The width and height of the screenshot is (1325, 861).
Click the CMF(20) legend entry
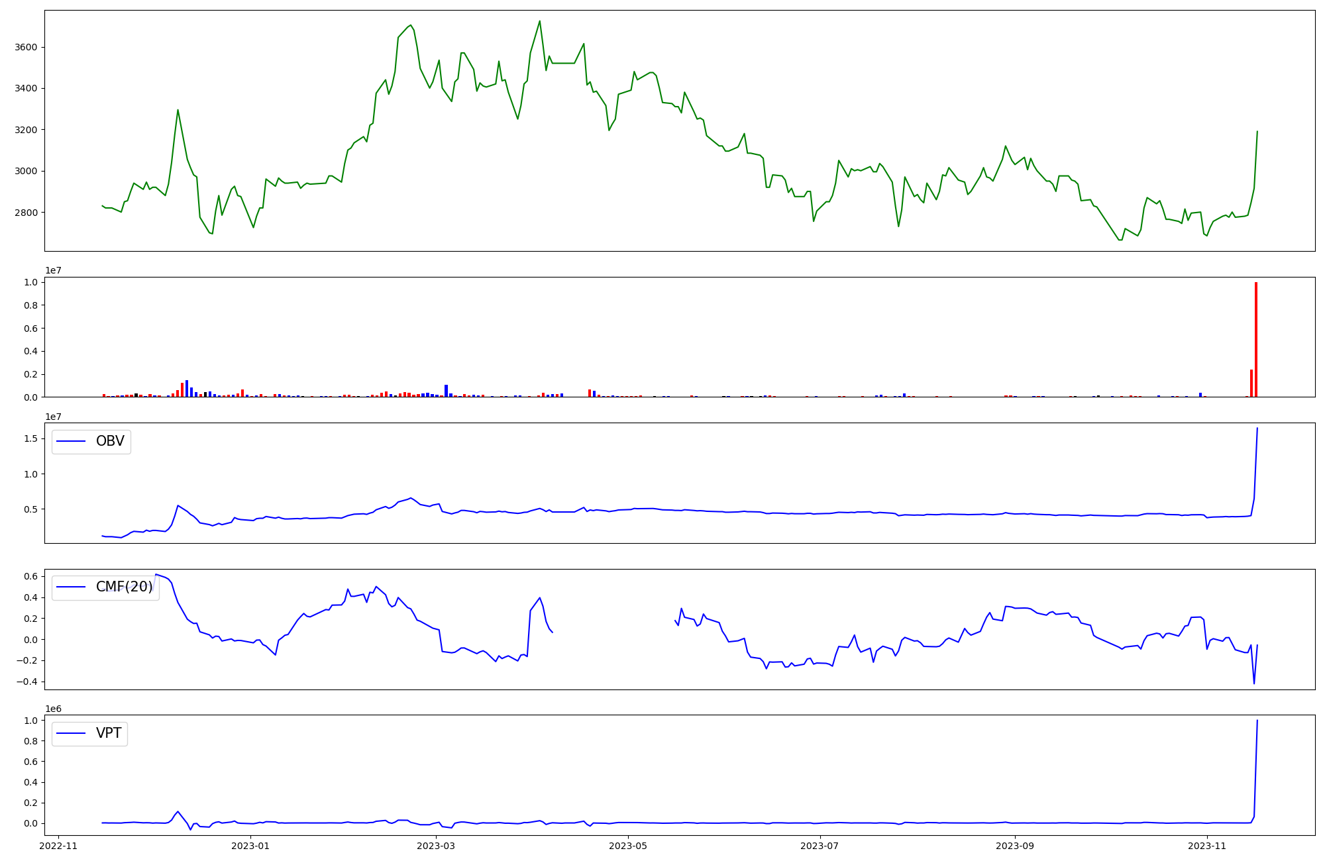point(124,587)
